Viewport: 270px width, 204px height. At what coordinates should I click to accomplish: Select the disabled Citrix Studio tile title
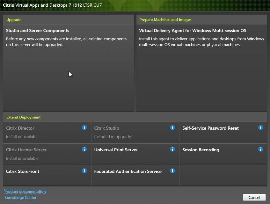(x=106, y=128)
